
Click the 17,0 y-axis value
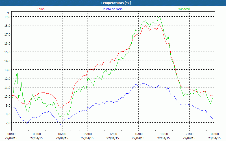[8, 34]
